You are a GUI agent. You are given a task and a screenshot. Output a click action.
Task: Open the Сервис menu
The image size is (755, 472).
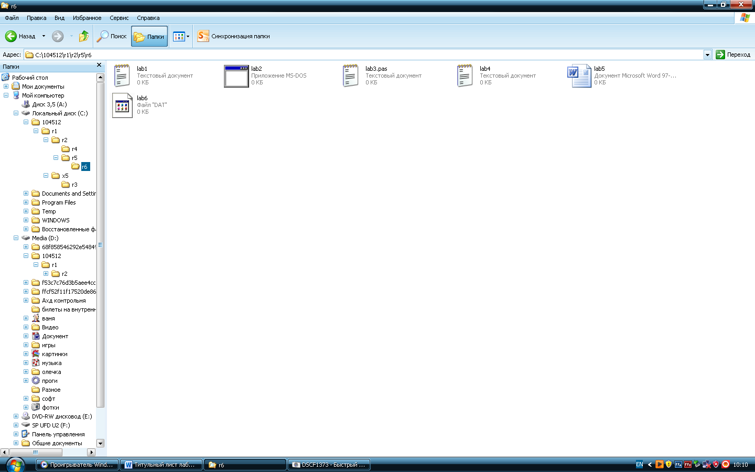point(119,18)
